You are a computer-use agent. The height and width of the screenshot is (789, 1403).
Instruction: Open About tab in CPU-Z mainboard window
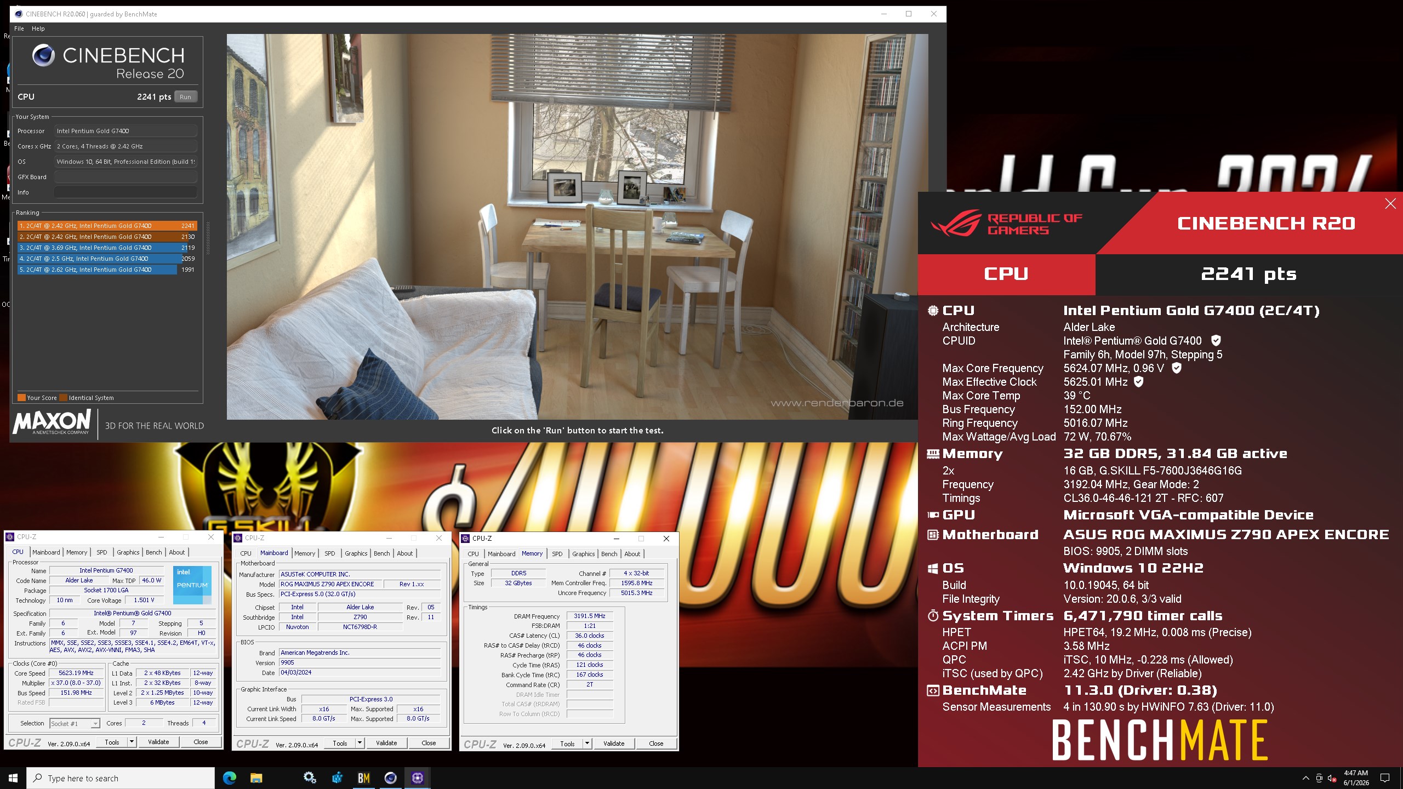click(x=405, y=553)
